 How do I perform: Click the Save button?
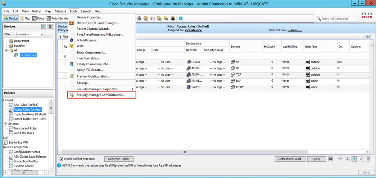[366, 172]
